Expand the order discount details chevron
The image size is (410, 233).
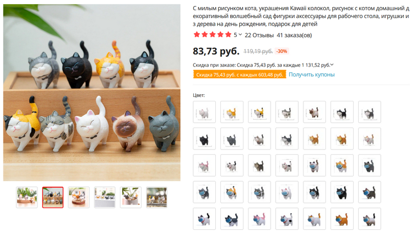[x=332, y=65]
